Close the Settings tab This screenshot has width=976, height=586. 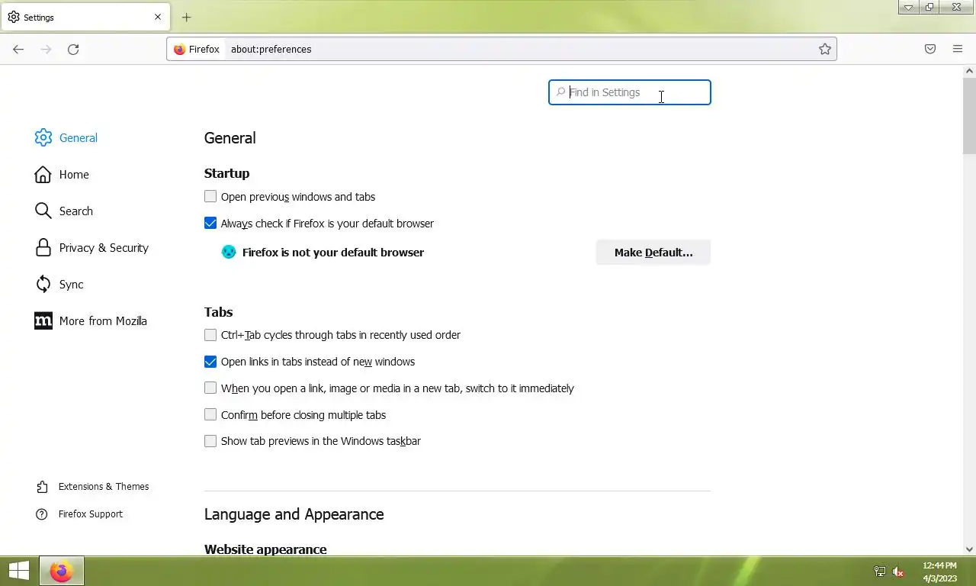158,17
